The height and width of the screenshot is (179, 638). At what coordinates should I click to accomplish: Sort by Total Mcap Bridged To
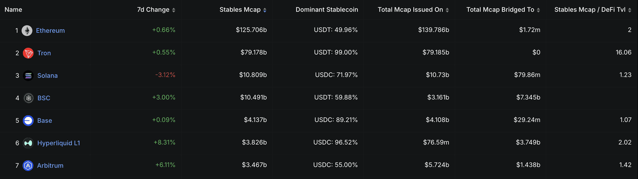point(503,10)
